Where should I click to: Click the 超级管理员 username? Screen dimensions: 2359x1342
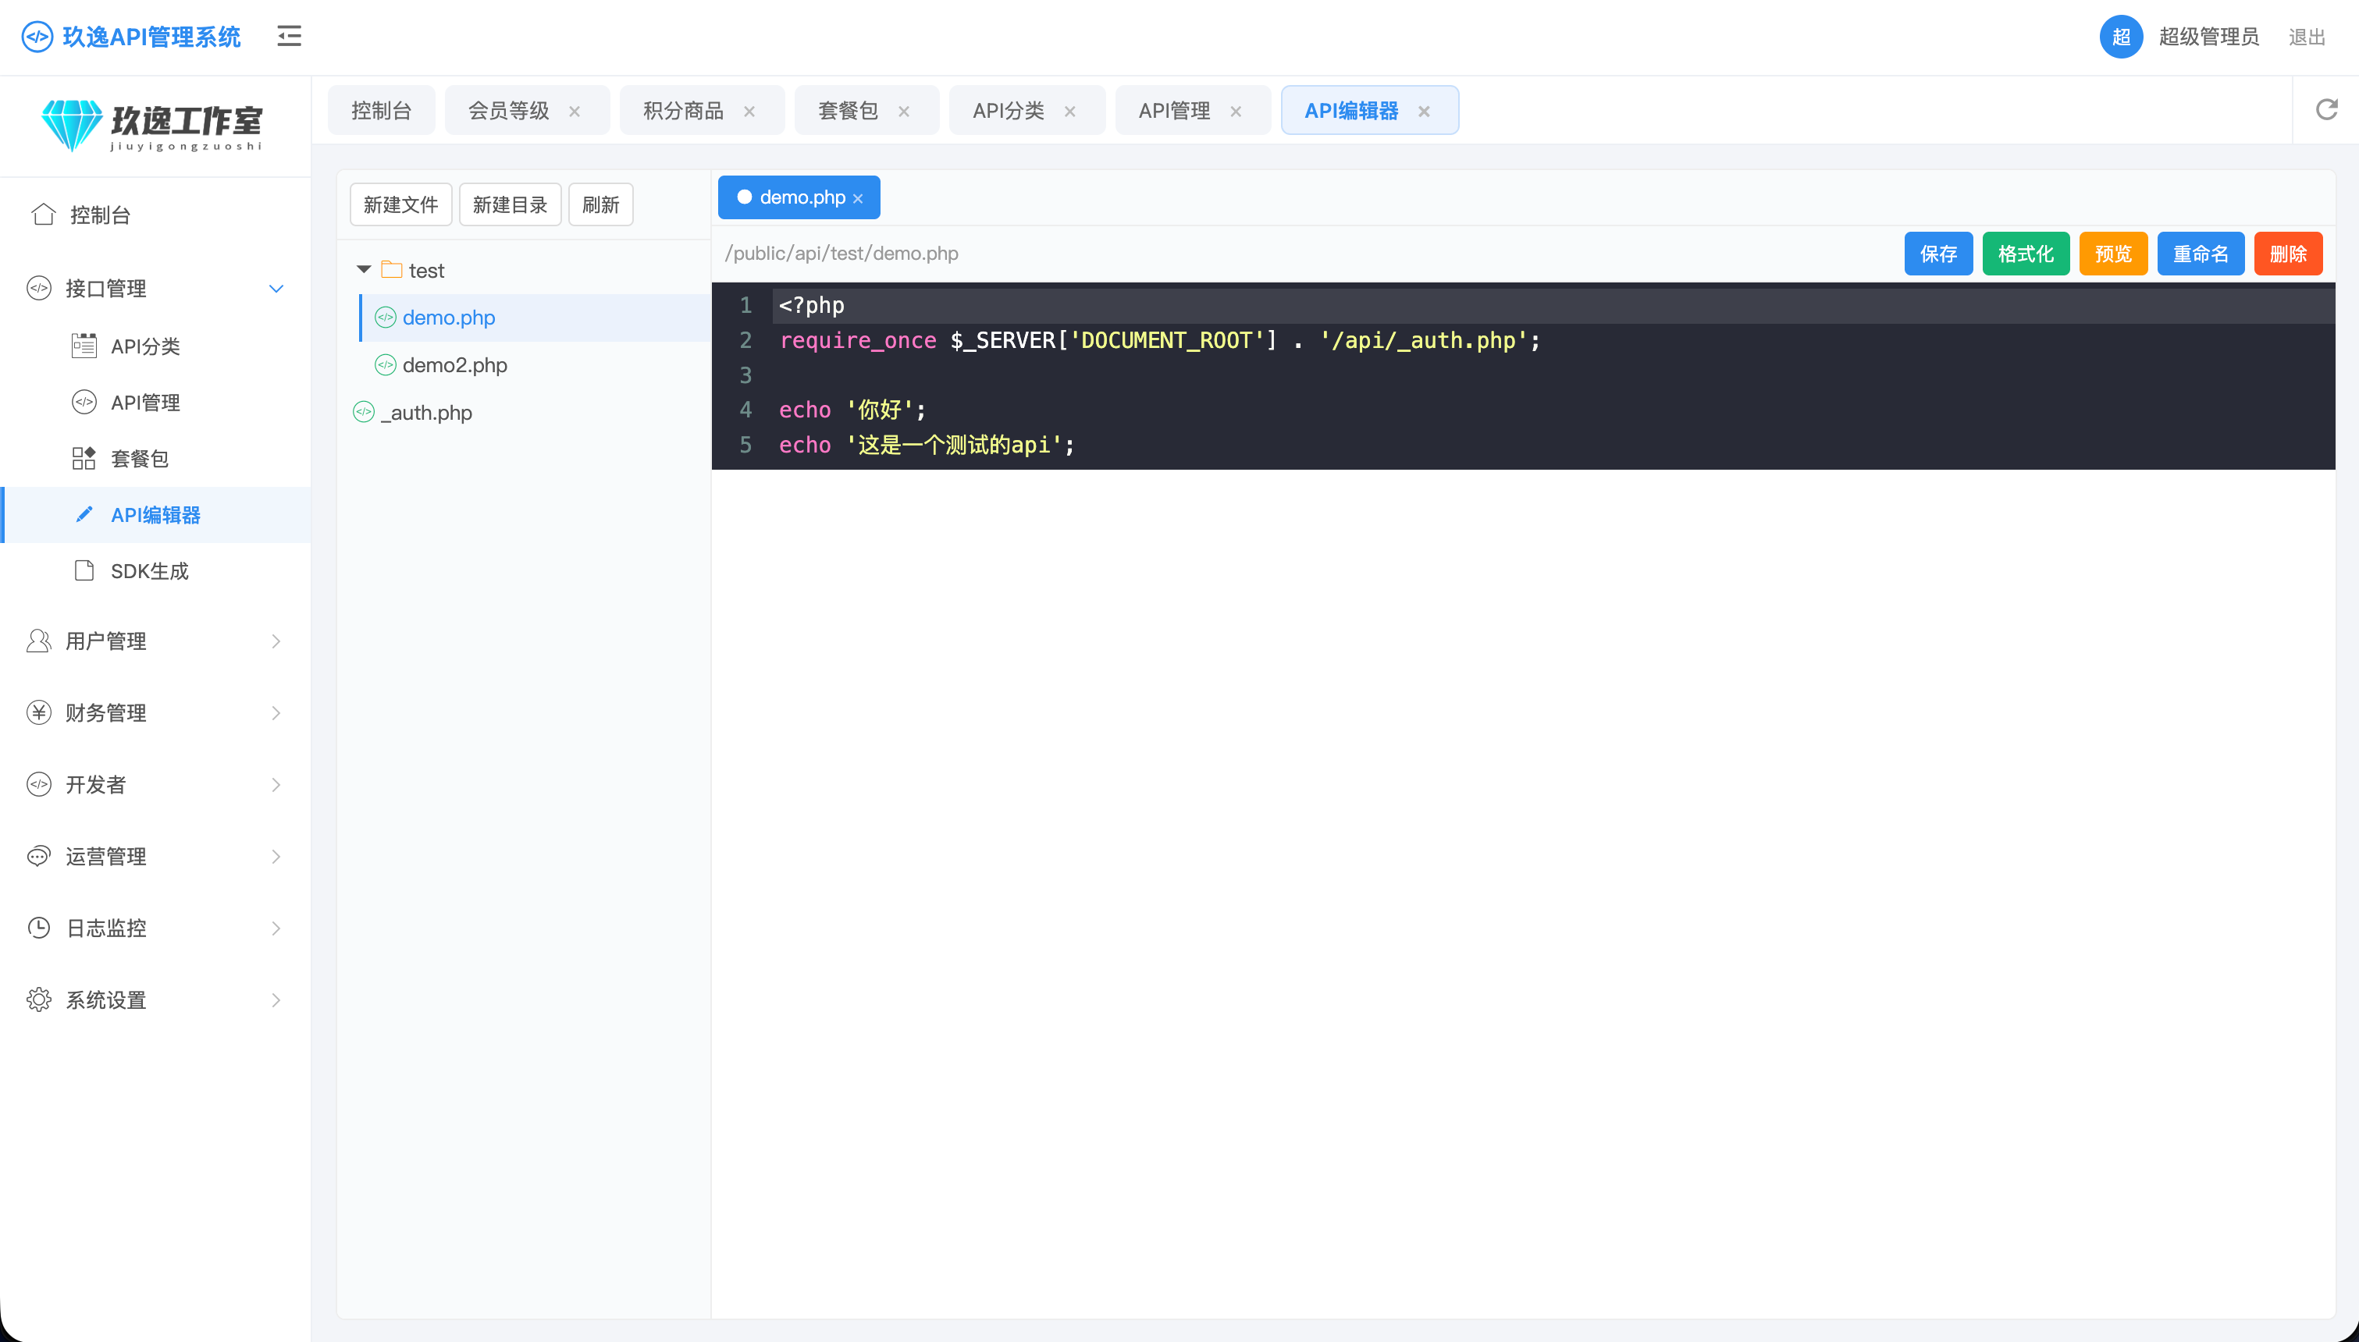tap(2209, 37)
